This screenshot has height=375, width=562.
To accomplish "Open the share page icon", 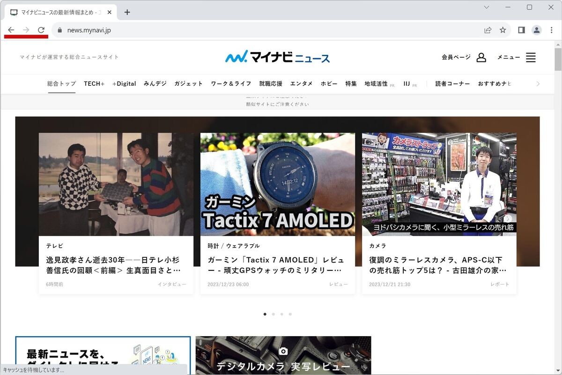I will click(x=488, y=30).
